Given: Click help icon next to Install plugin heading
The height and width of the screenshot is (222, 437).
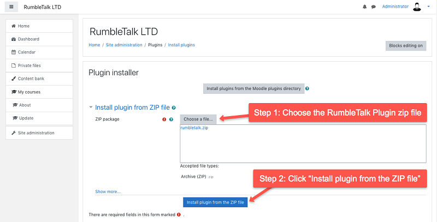Looking at the screenshot, I should coord(174,108).
